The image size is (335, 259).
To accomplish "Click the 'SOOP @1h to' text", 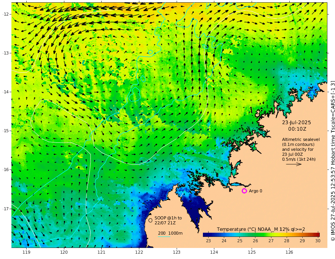I will [x=168, y=218].
